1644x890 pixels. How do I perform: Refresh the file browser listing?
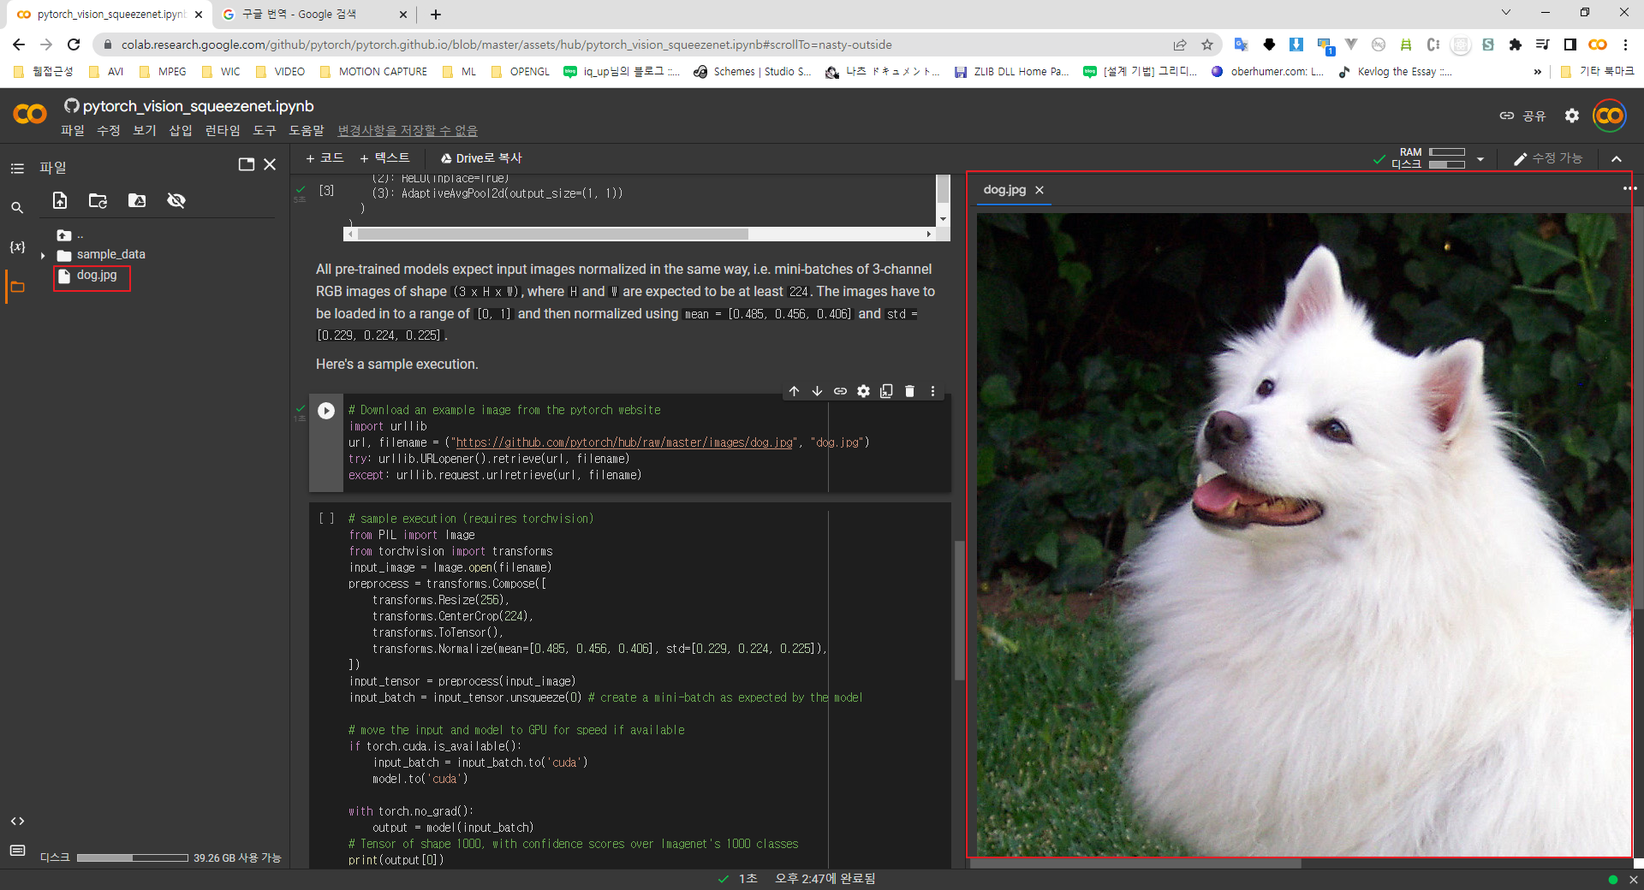[x=98, y=200]
